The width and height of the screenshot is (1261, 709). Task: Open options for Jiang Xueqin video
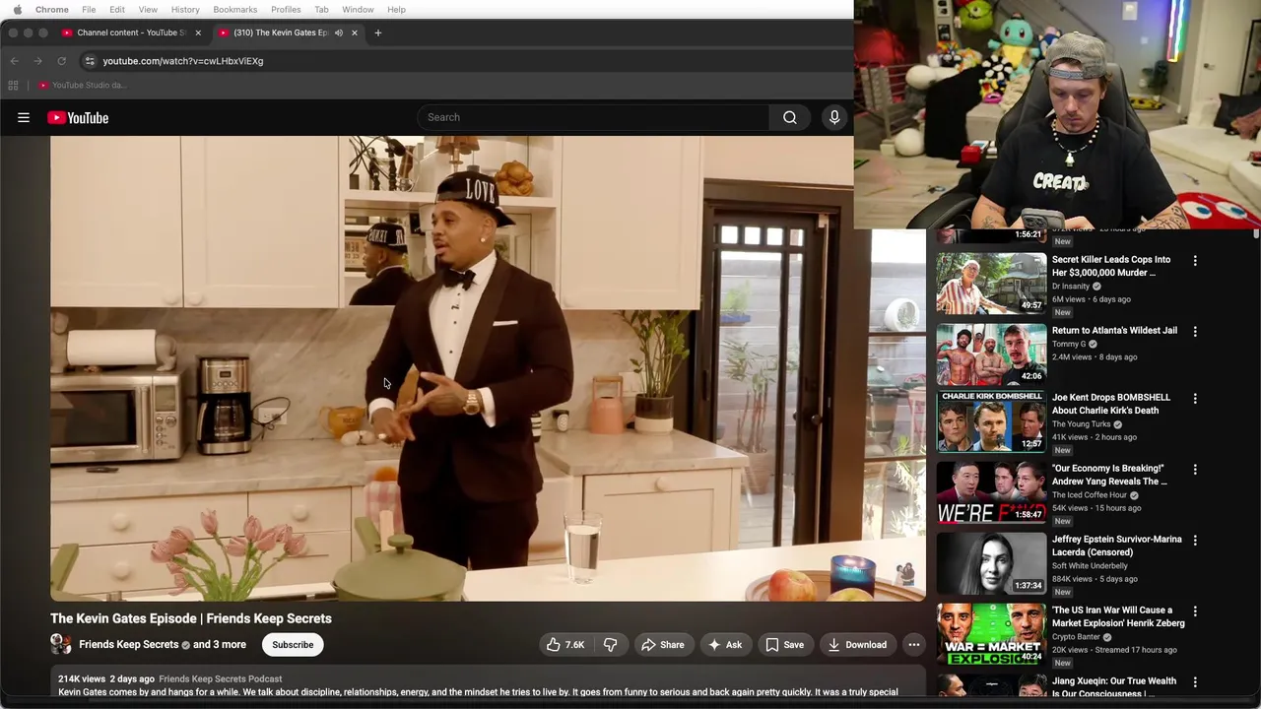tap(1195, 682)
